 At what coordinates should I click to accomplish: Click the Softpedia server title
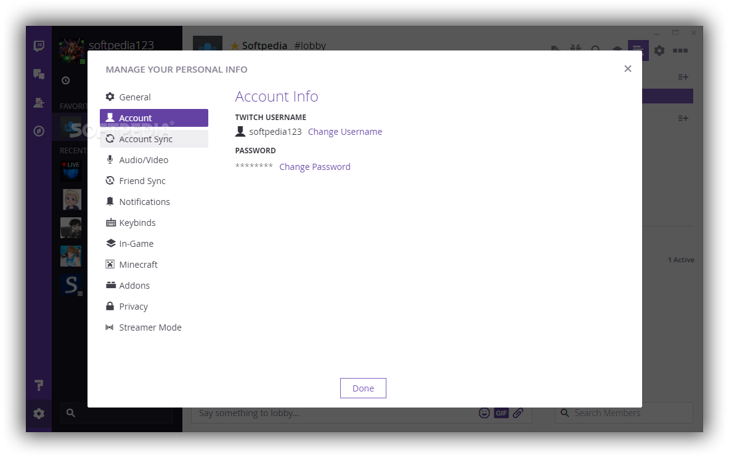[x=264, y=46]
